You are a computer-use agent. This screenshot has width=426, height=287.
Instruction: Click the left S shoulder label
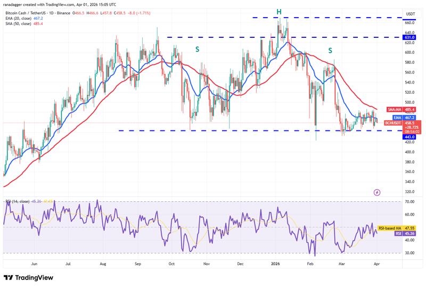point(198,49)
